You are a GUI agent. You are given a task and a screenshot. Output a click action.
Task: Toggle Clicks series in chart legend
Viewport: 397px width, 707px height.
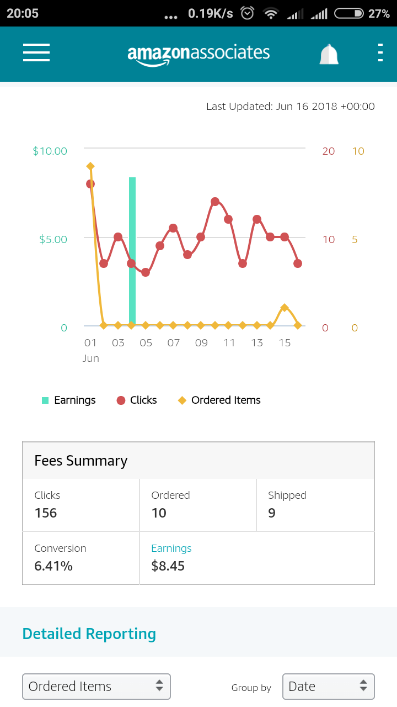pyautogui.click(x=137, y=400)
